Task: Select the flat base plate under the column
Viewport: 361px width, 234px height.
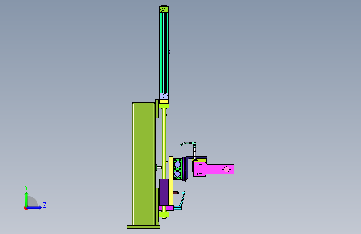Action: point(144,227)
